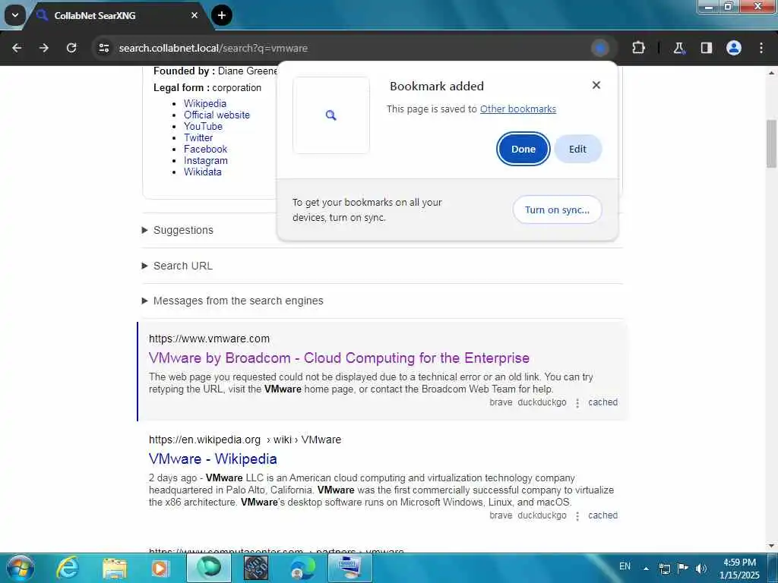Viewport: 778px width, 583px height.
Task: Show hidden tray icons arrow
Action: (646, 569)
